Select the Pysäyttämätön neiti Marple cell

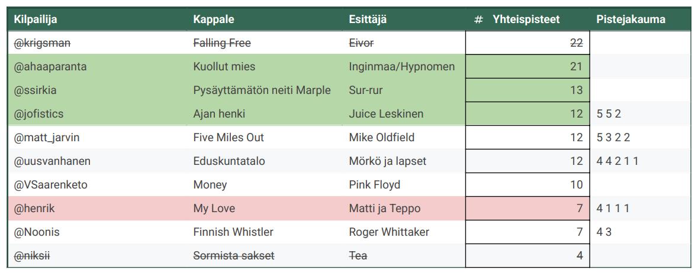click(x=262, y=90)
